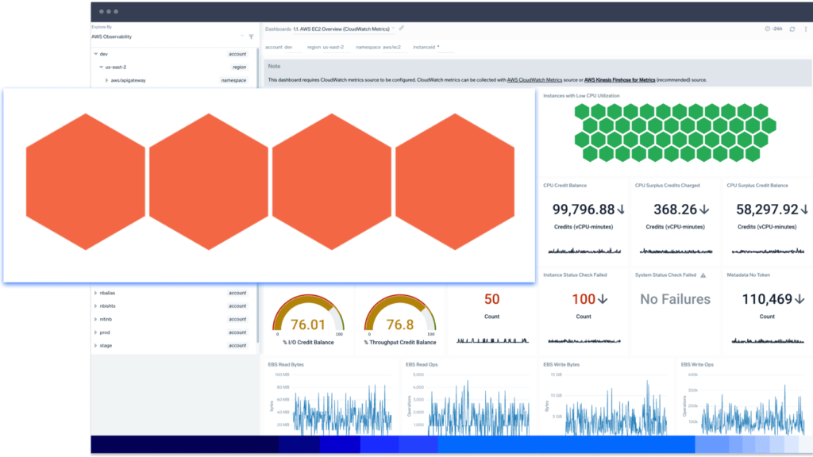Select the stage account tree item

tap(104, 345)
